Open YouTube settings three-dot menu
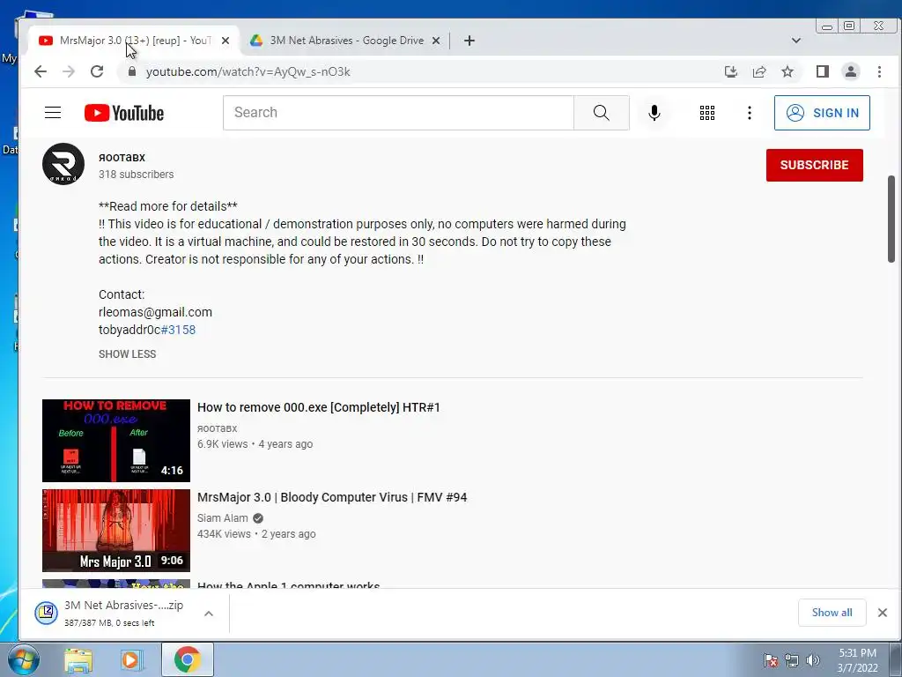Viewport: 902px width, 677px height. tap(749, 113)
